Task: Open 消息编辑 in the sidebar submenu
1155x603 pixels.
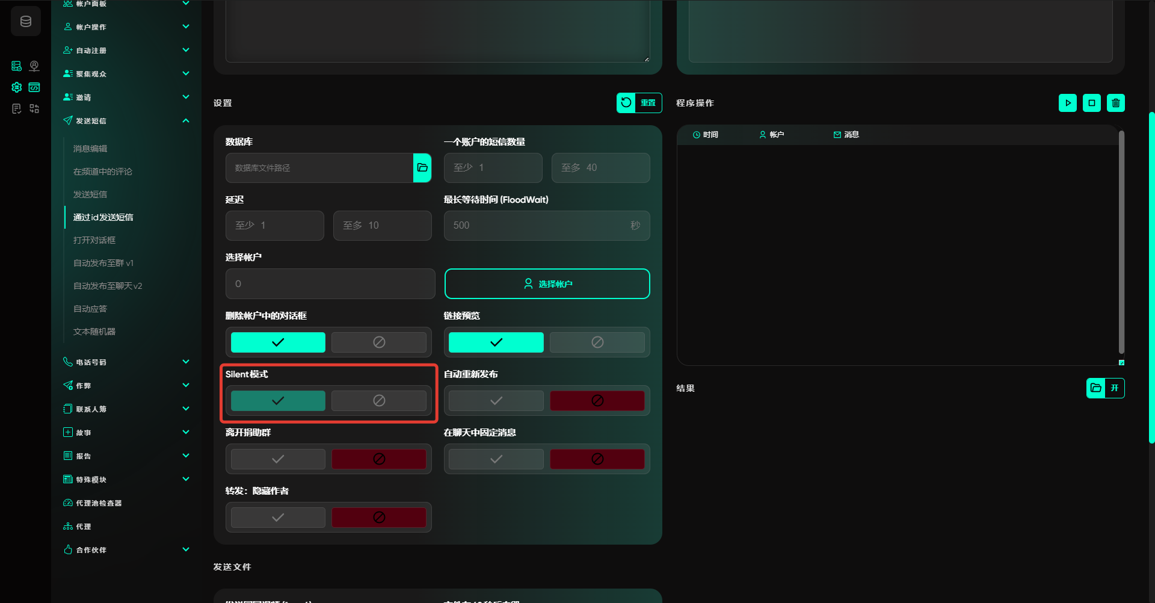Action: (90, 149)
